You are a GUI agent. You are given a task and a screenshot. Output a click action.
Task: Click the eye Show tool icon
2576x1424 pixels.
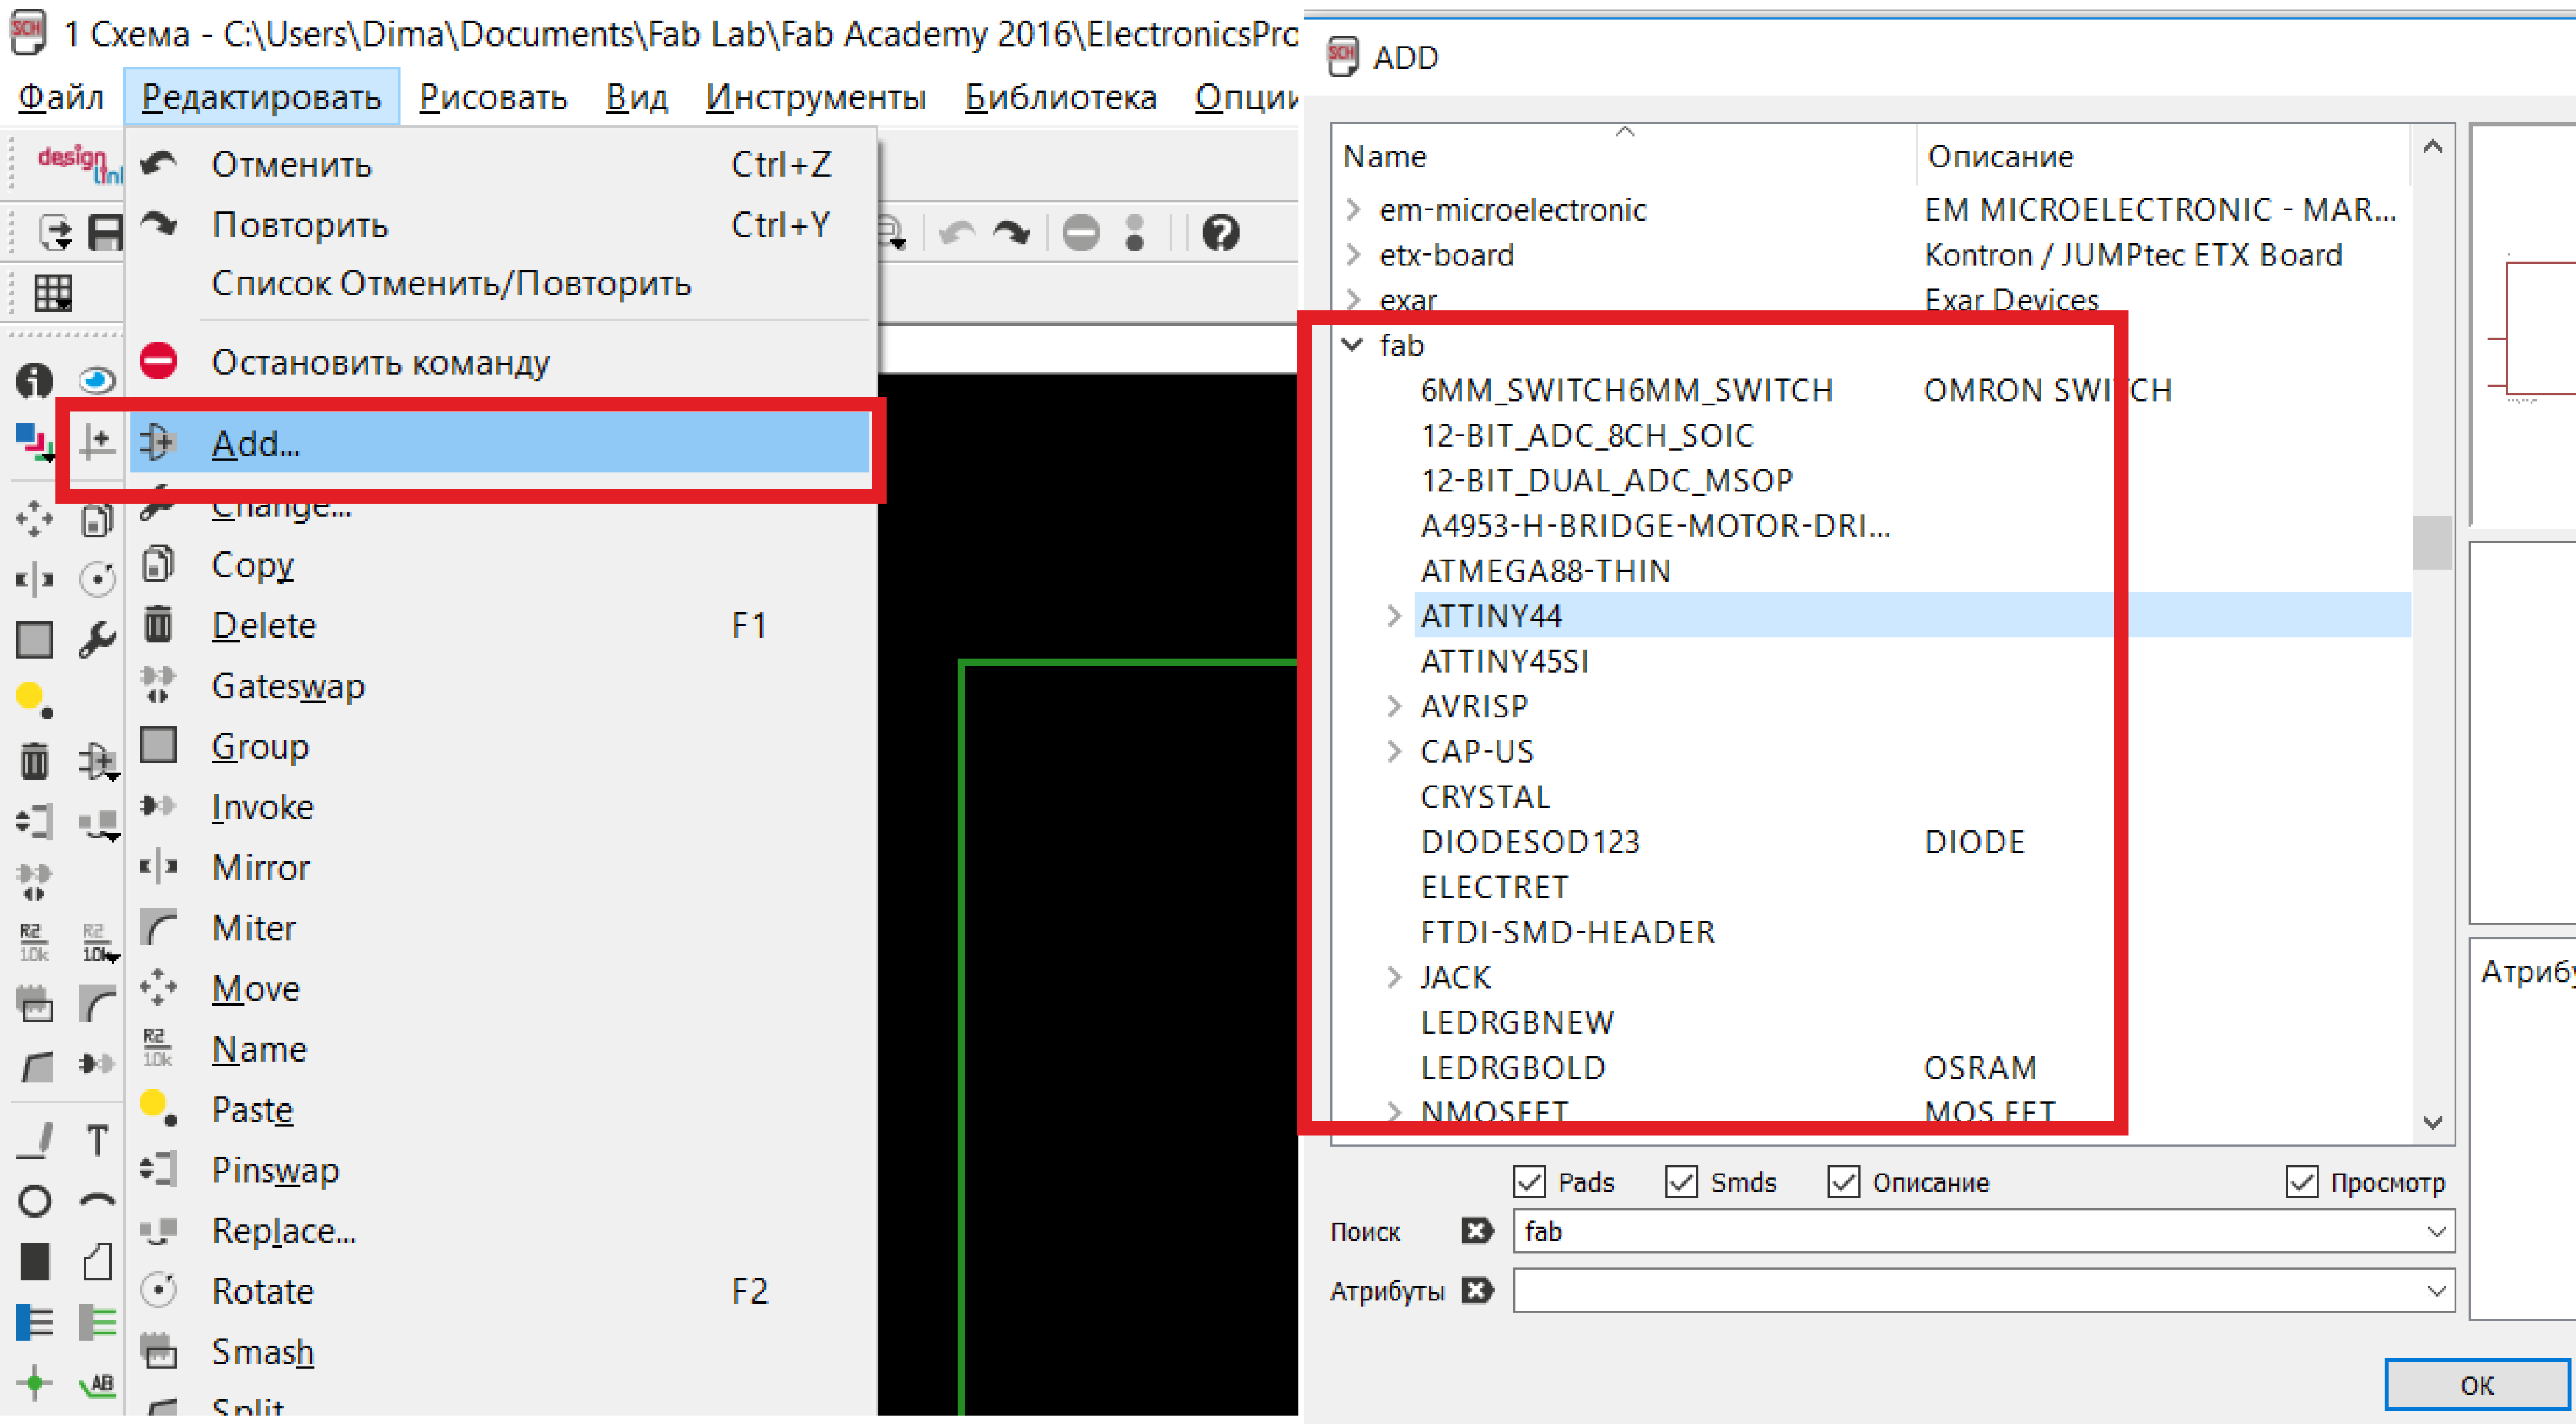[97, 380]
